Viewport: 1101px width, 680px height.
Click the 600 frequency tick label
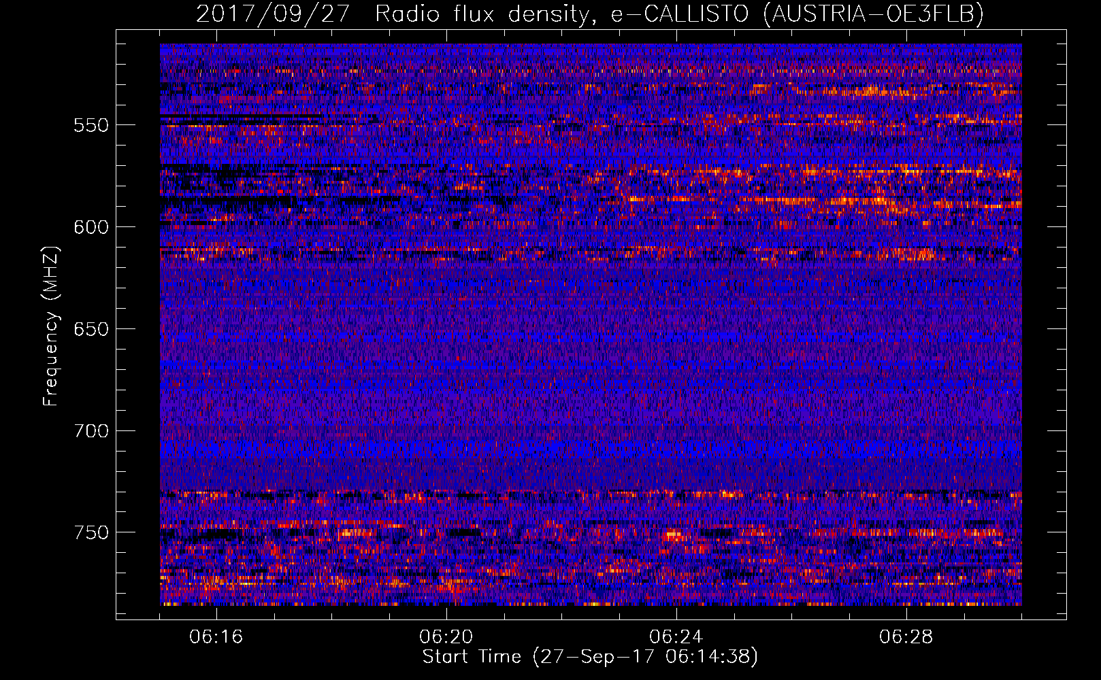pyautogui.click(x=91, y=227)
